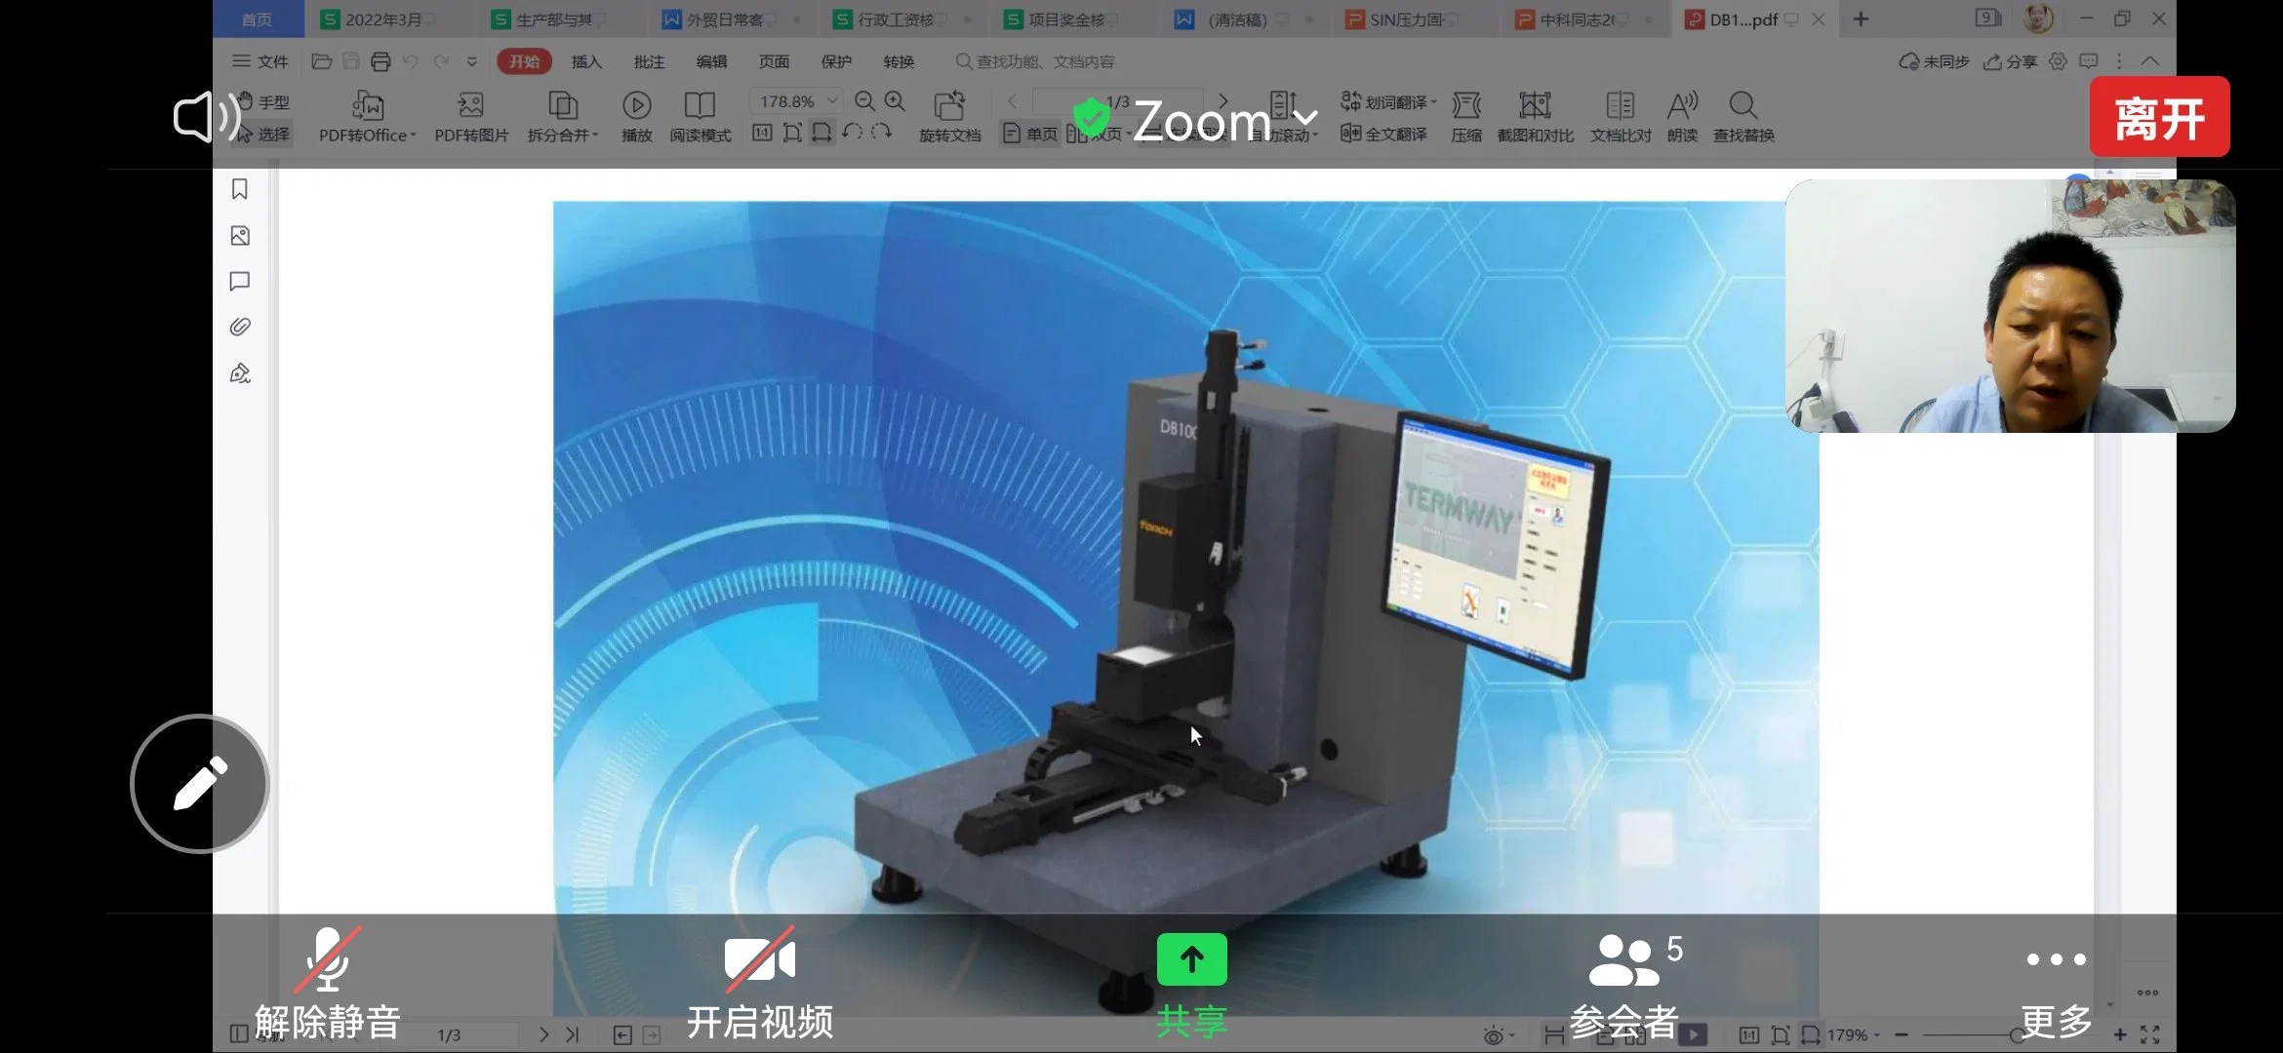Collapse the ribbon with the up chevron

tap(2149, 61)
